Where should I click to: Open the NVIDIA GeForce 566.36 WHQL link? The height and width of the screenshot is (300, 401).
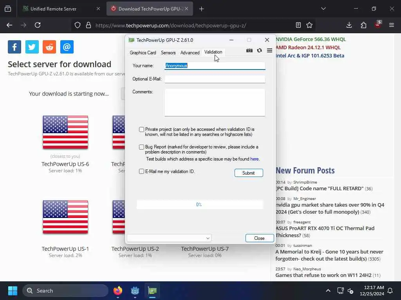point(311,39)
